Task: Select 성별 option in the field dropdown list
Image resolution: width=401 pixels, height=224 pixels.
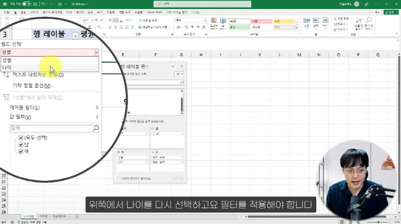Action: tap(49, 61)
